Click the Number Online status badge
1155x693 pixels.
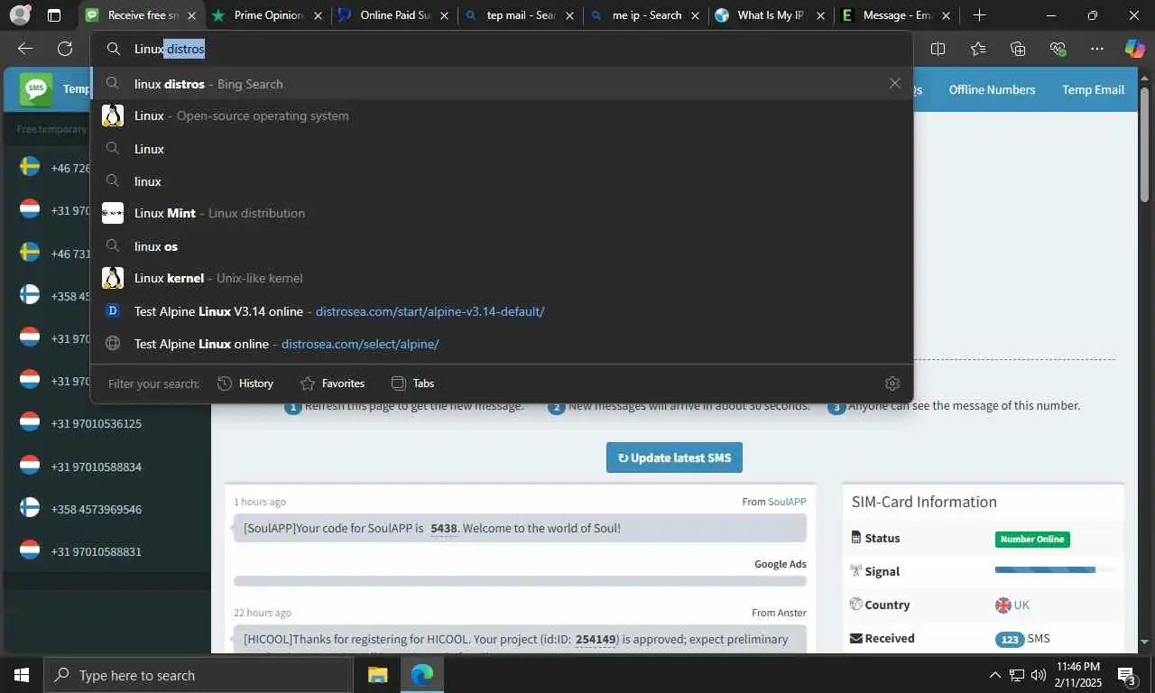coord(1032,539)
